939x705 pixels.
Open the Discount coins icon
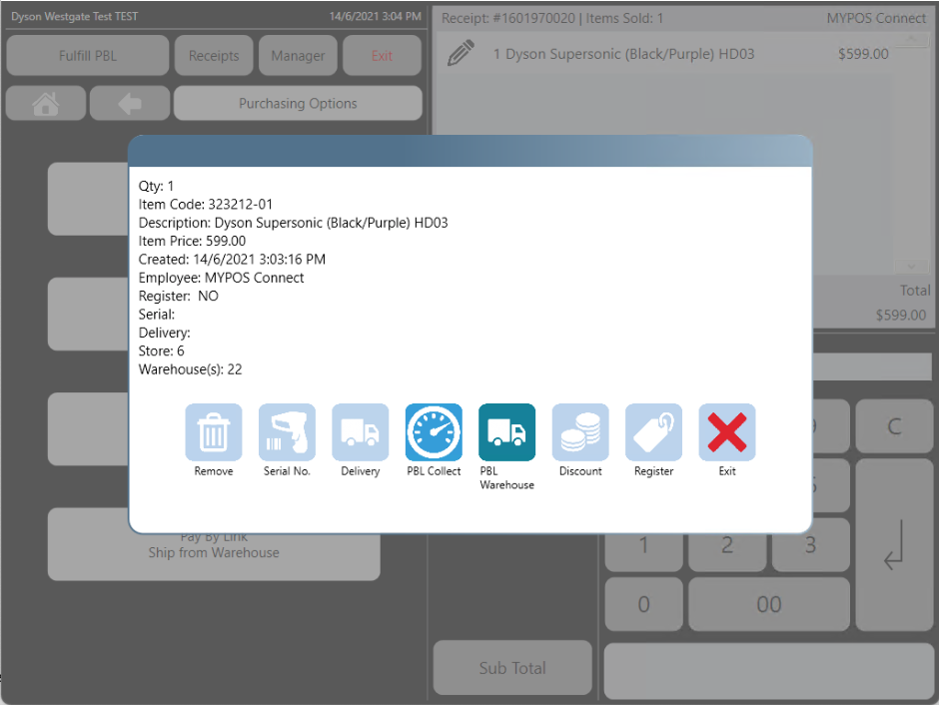(x=580, y=432)
